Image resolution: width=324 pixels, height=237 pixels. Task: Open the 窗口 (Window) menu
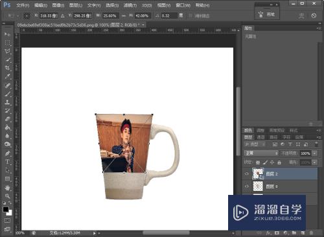point(183,5)
